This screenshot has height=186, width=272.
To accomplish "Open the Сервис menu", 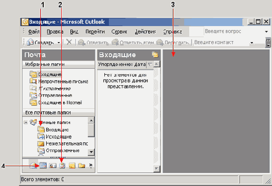I will pos(119,32).
